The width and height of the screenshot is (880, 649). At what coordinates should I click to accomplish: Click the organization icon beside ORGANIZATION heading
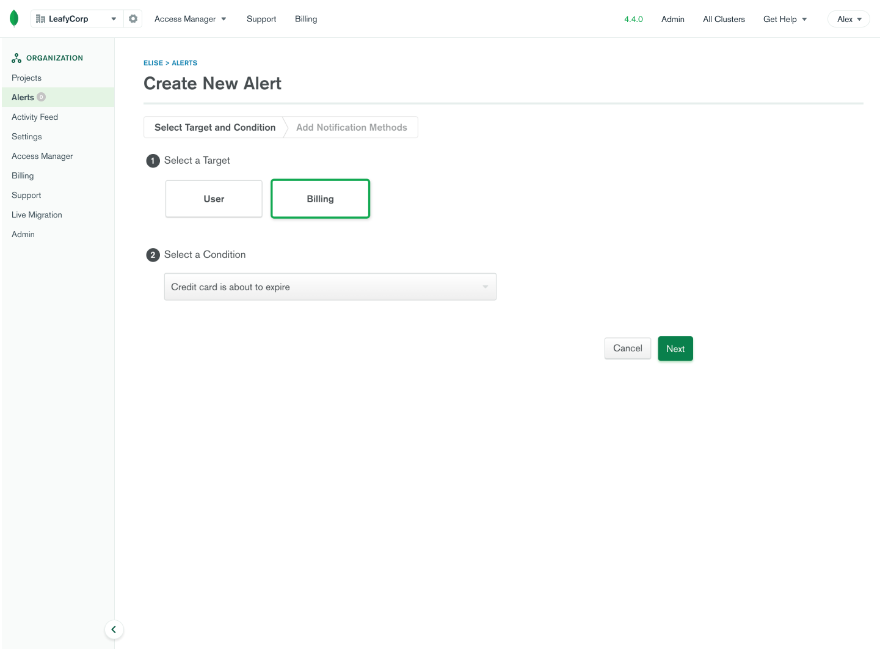tap(16, 57)
